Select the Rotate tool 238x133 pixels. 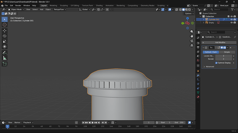pyautogui.click(x=4, y=36)
